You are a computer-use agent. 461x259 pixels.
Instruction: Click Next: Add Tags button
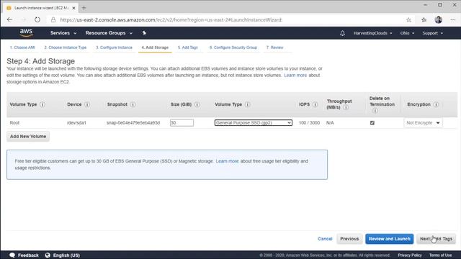[x=436, y=239]
